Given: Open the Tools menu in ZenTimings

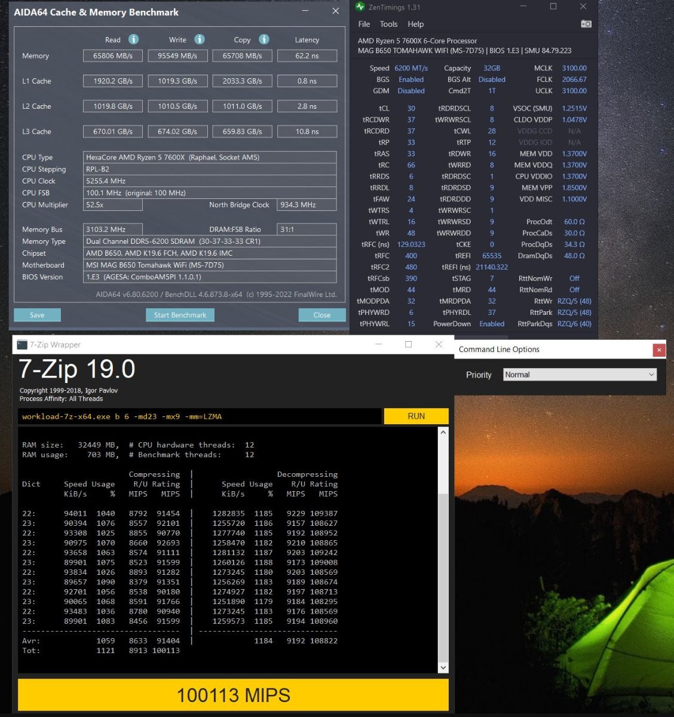Looking at the screenshot, I should [388, 24].
